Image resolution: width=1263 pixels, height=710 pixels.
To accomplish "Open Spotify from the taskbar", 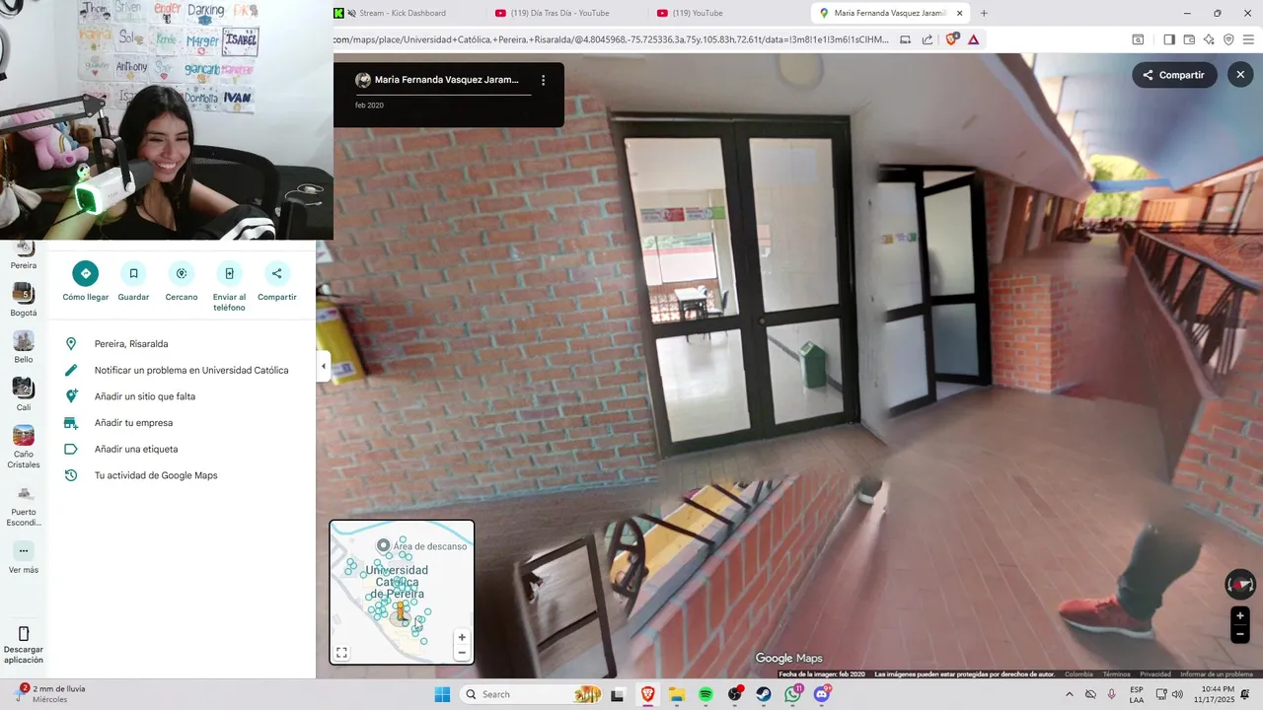I will 706,694.
